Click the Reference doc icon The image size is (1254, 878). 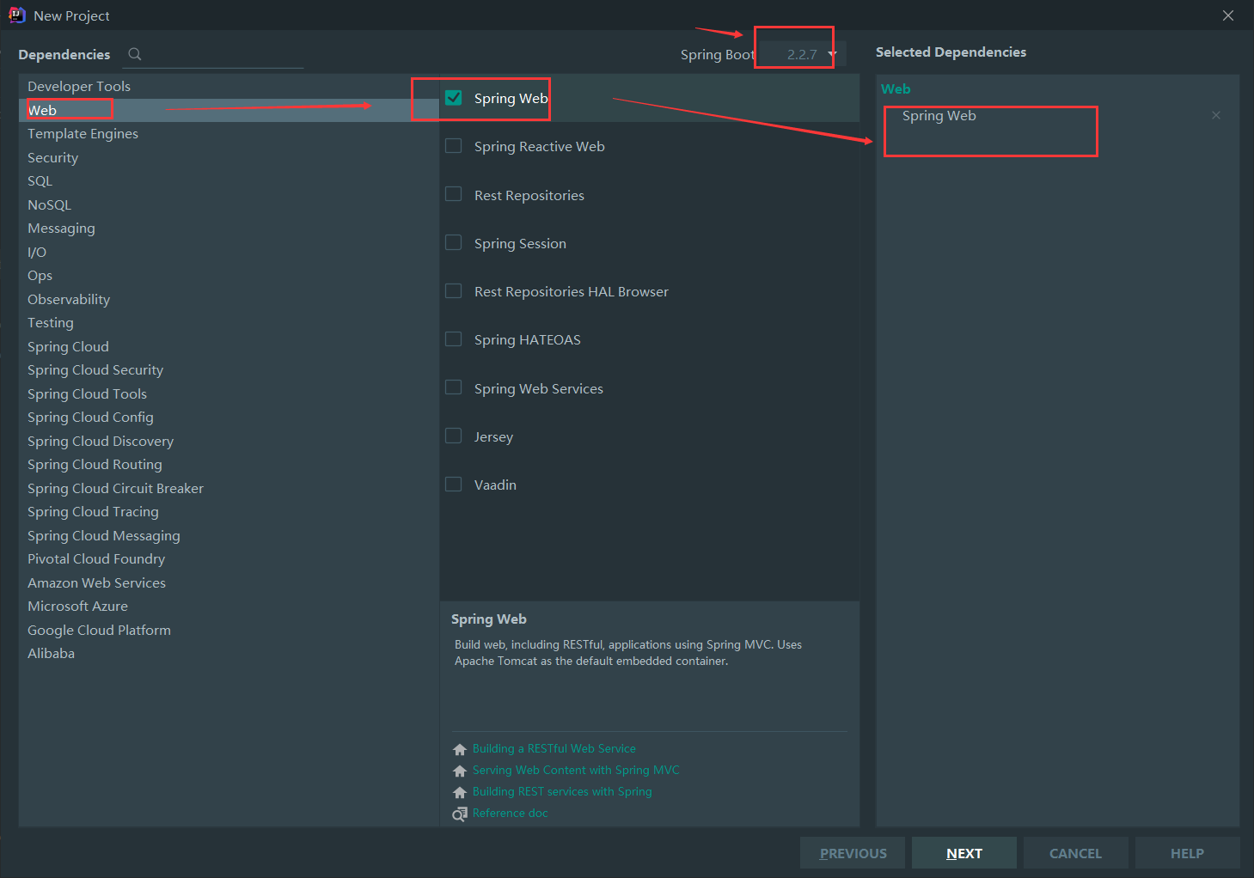click(460, 814)
